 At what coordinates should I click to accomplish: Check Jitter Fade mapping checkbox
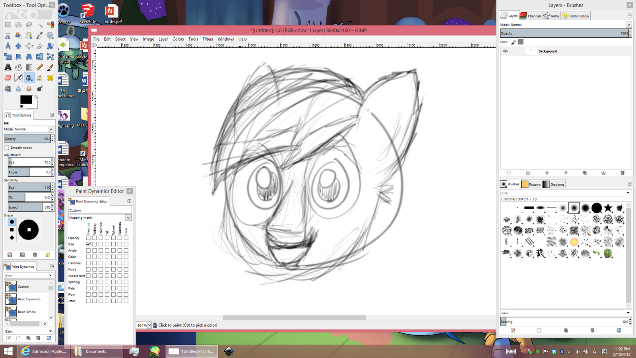(x=126, y=301)
